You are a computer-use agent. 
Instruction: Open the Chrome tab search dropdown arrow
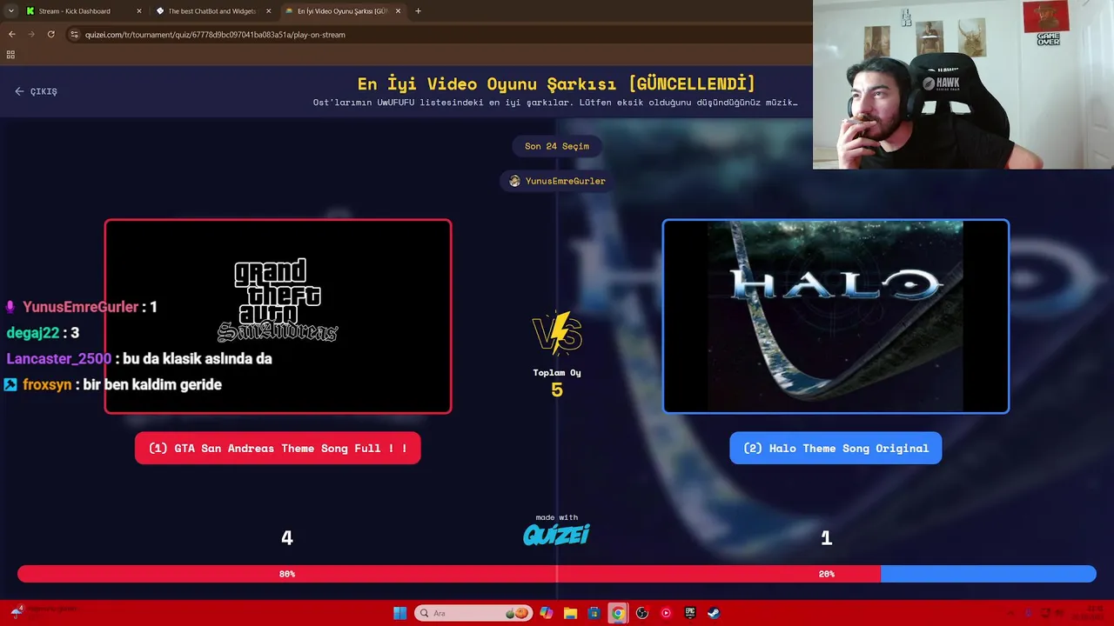(x=10, y=11)
